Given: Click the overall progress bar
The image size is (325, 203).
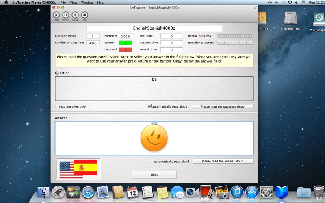Looking at the screenshot, I should (236, 36).
